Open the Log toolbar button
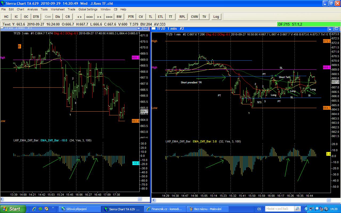This screenshot has height=213, width=341. tap(216, 17)
